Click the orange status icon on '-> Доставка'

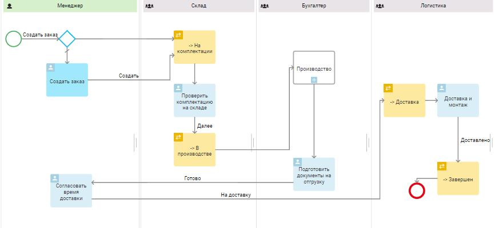coord(388,88)
